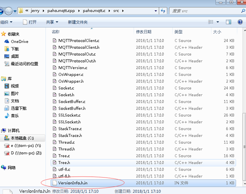
Task: Click the forward navigation arrow button
Action: point(8,11)
